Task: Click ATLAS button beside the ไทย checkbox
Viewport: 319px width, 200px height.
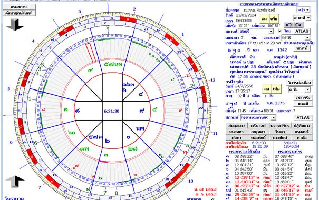Action: point(302,31)
